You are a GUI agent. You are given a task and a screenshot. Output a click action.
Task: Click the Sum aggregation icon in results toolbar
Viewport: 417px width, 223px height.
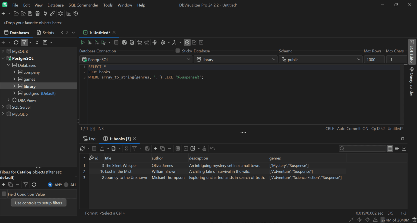[126, 148]
